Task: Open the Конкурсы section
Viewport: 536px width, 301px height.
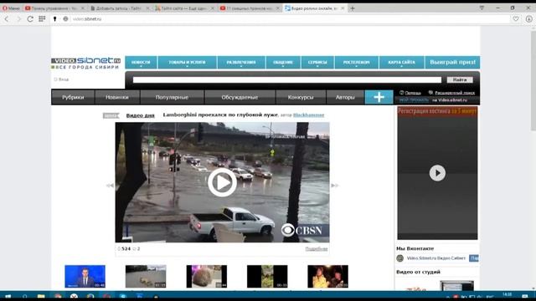Action: [x=301, y=97]
